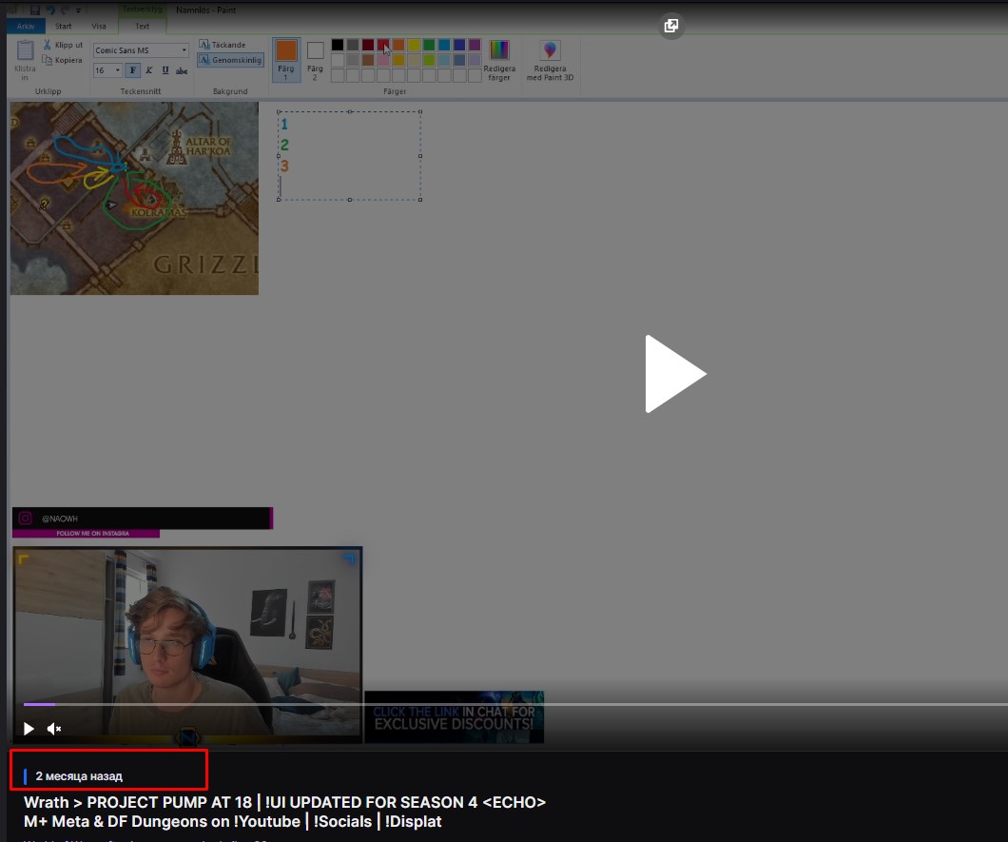Viewport: 1008px width, 842px height.
Task: Open Redigera färger color editor
Action: click(499, 60)
